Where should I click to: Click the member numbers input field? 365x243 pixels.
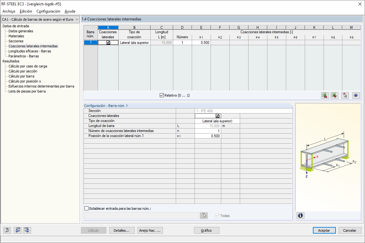(142, 215)
